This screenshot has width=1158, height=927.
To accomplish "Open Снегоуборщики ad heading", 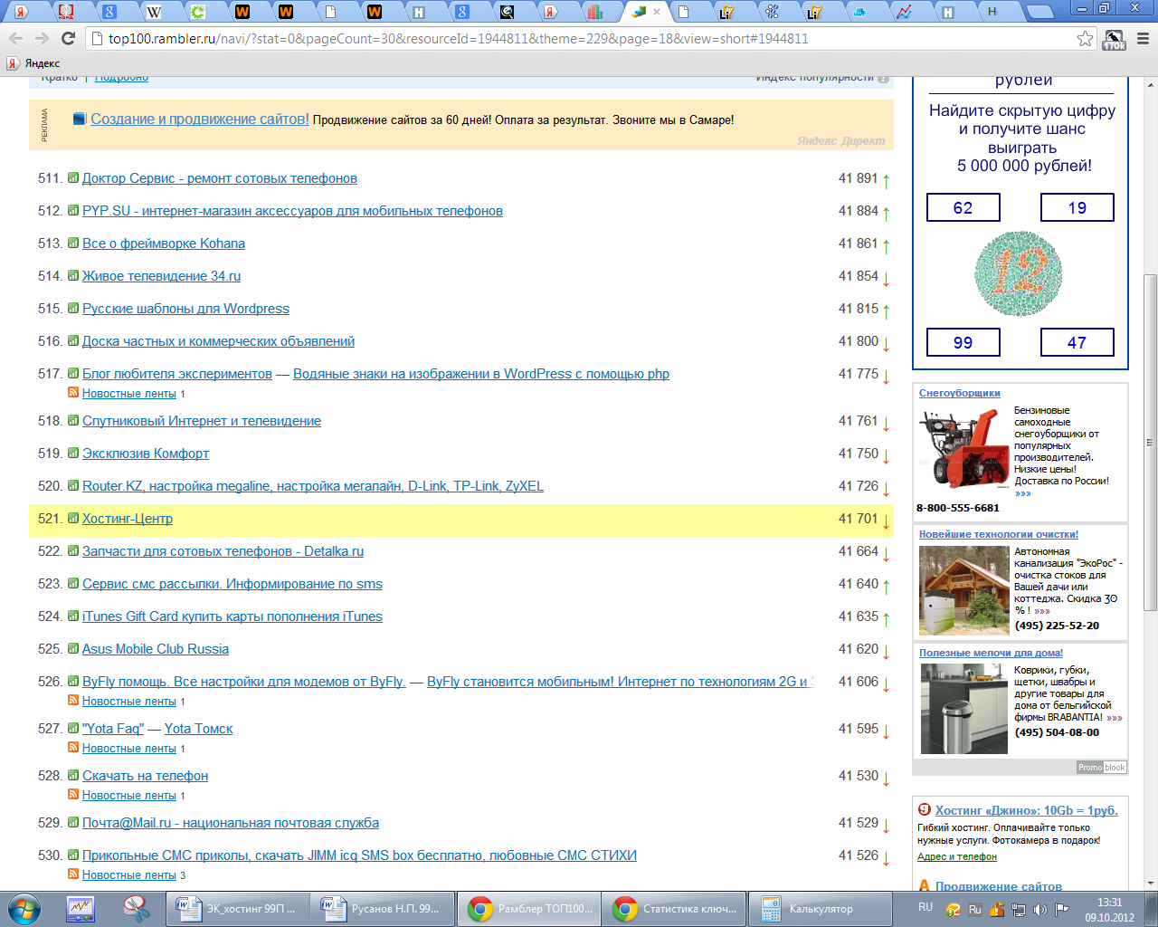I will [960, 393].
